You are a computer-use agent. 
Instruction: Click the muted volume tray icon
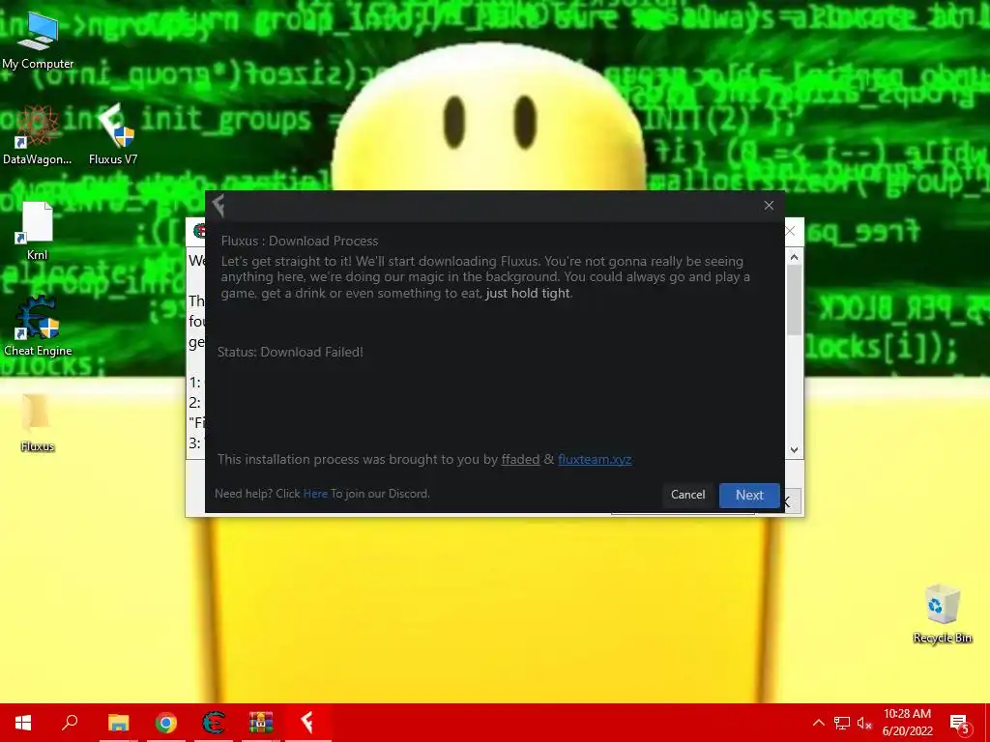pyautogui.click(x=864, y=723)
